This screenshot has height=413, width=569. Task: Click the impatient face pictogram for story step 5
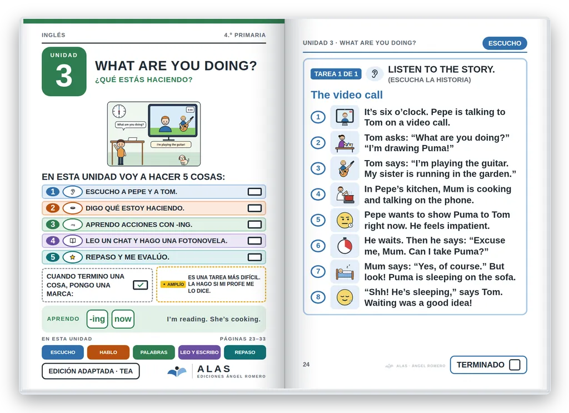coord(345,220)
